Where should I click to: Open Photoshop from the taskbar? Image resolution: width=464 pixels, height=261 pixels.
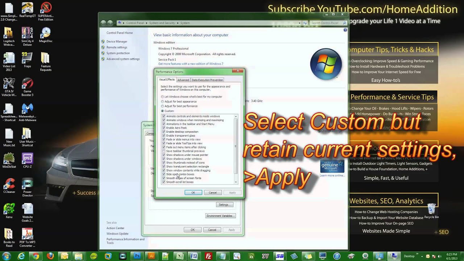[137, 256]
